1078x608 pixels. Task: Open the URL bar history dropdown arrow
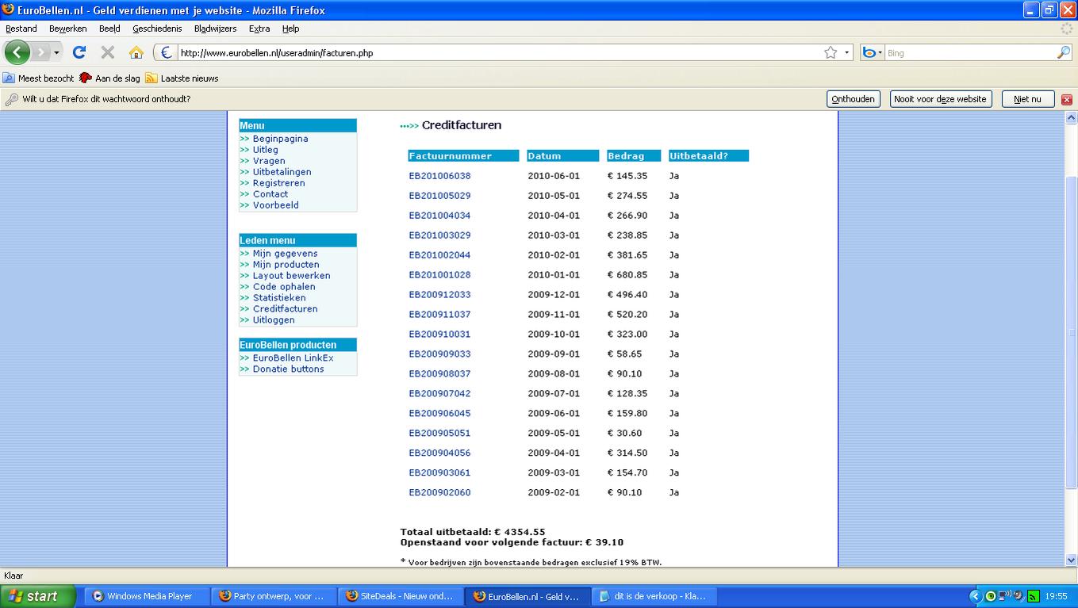coord(847,53)
